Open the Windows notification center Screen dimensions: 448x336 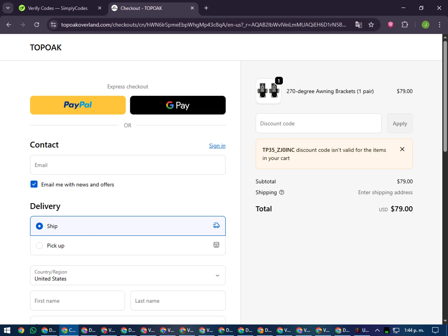coord(435,330)
